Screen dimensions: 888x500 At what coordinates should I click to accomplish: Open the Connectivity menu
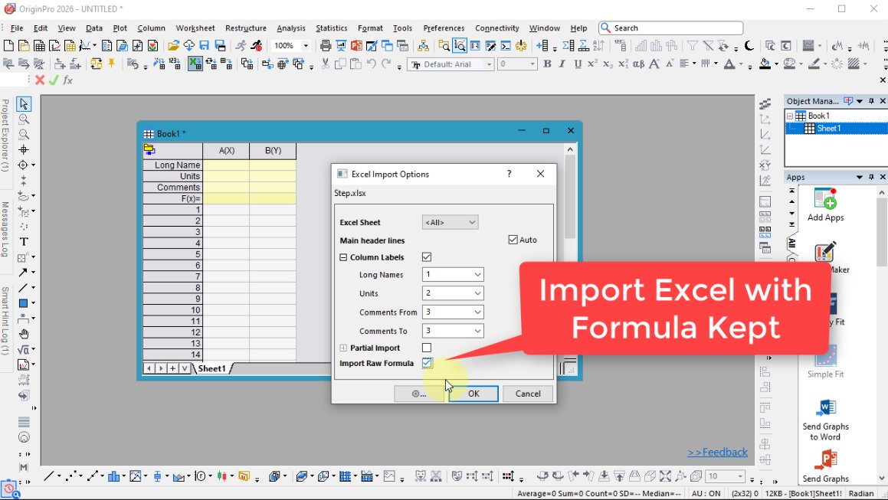point(496,28)
